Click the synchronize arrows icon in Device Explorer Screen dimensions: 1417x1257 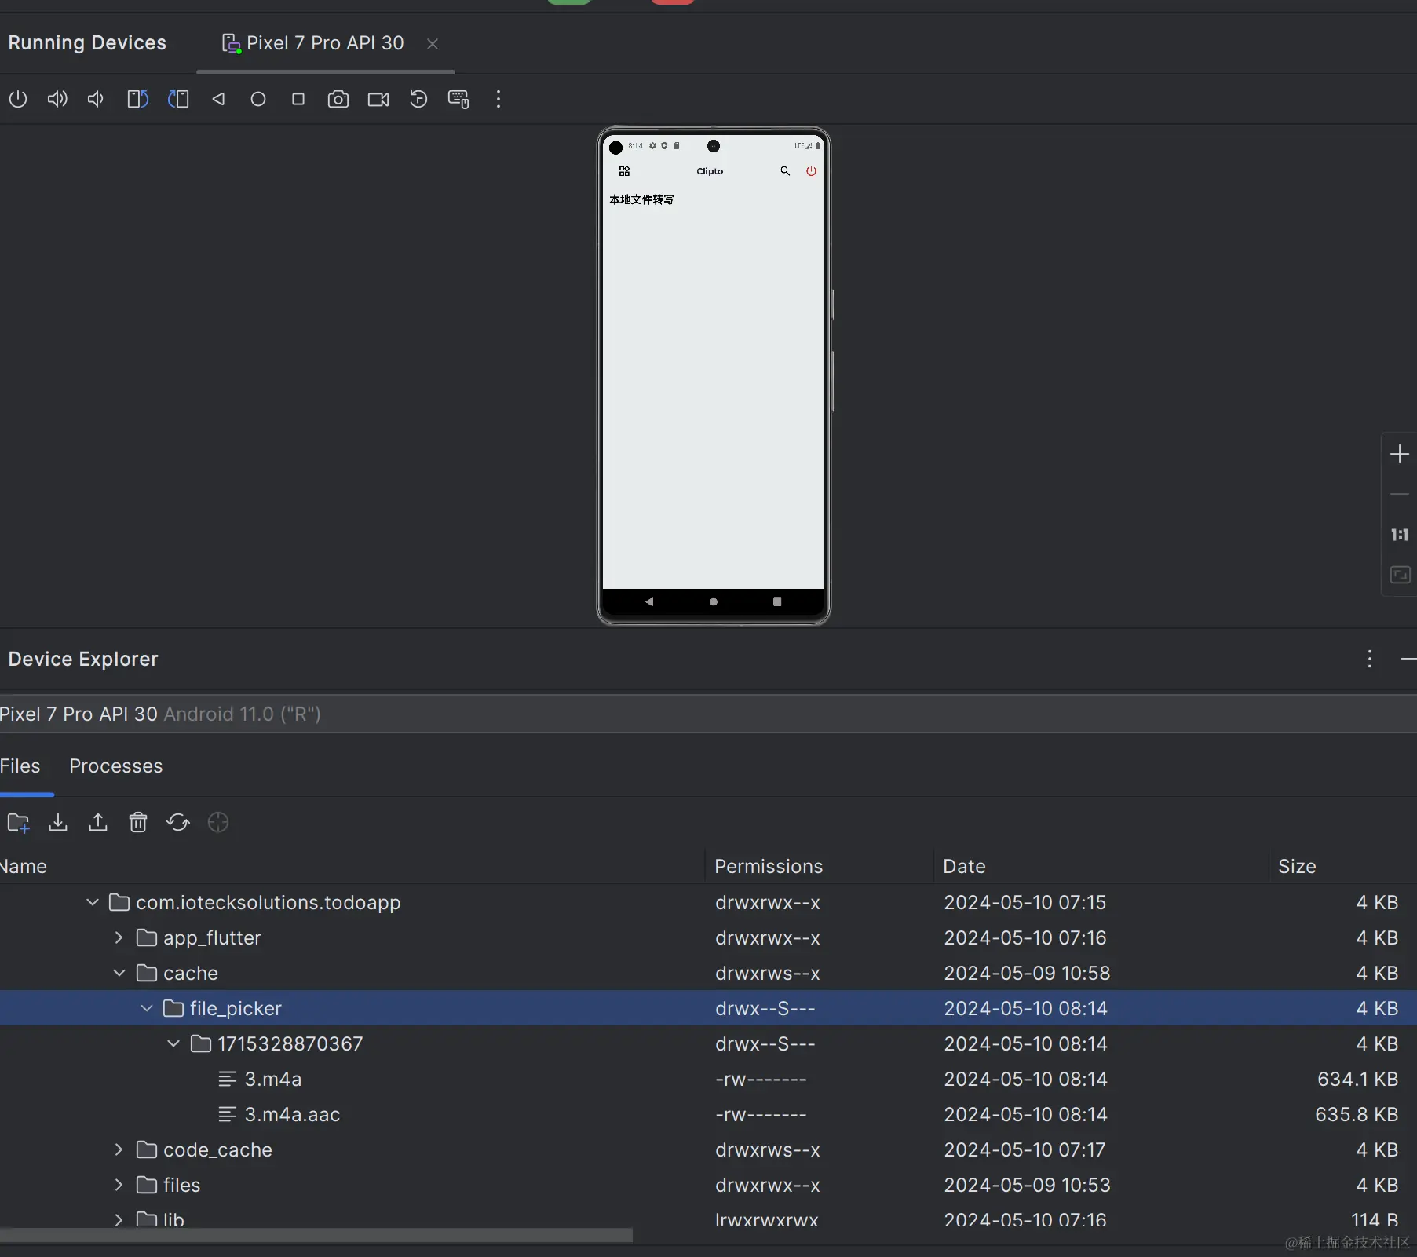tap(178, 823)
